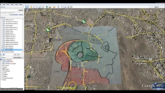Select the Mecca Beast3 row
This screenshot has height=93, width=165.
[11, 50]
